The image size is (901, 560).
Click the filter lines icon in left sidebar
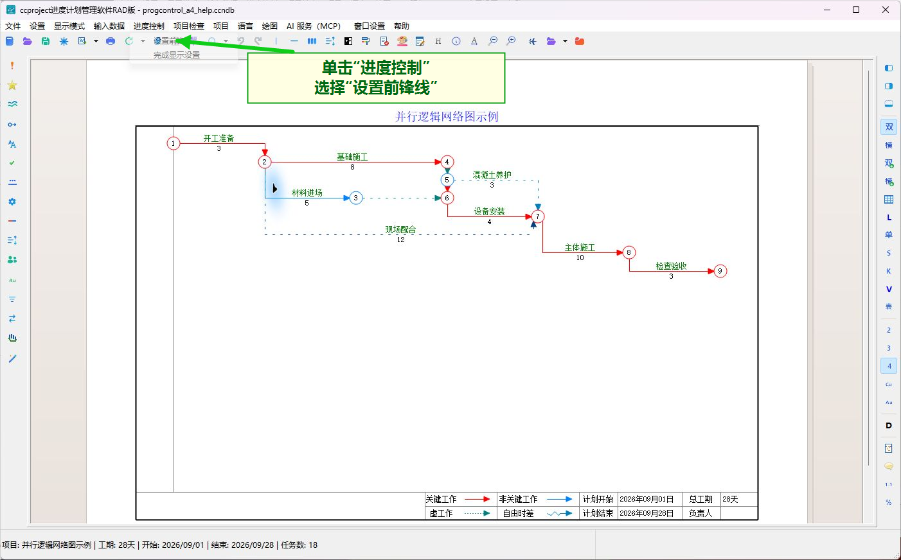pos(12,299)
